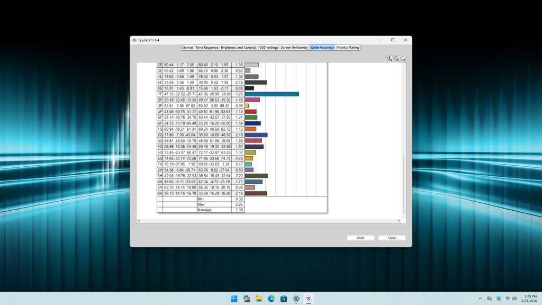Click the zoom out magnifier icon
This screenshot has width=542, height=305.
[x=396, y=58]
